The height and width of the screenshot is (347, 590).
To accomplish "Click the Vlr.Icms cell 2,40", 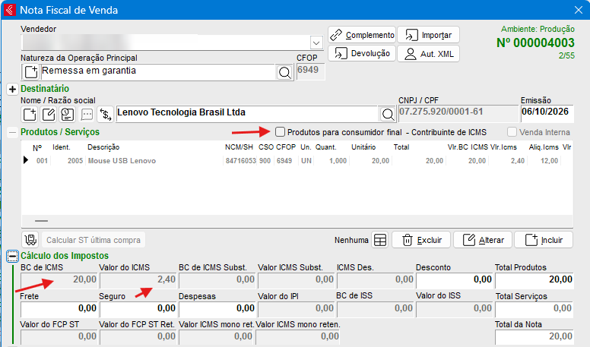I will click(x=518, y=160).
